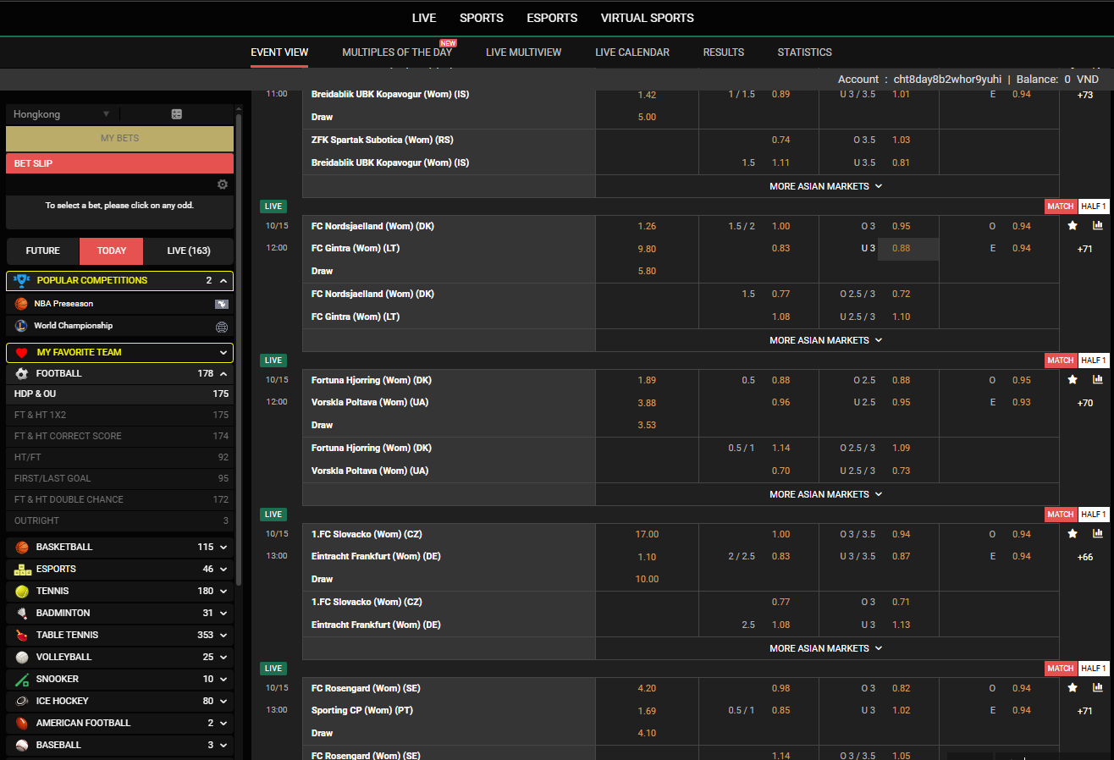The image size is (1114, 760).
Task: Select the LIVE (163) filter
Action: (x=188, y=251)
